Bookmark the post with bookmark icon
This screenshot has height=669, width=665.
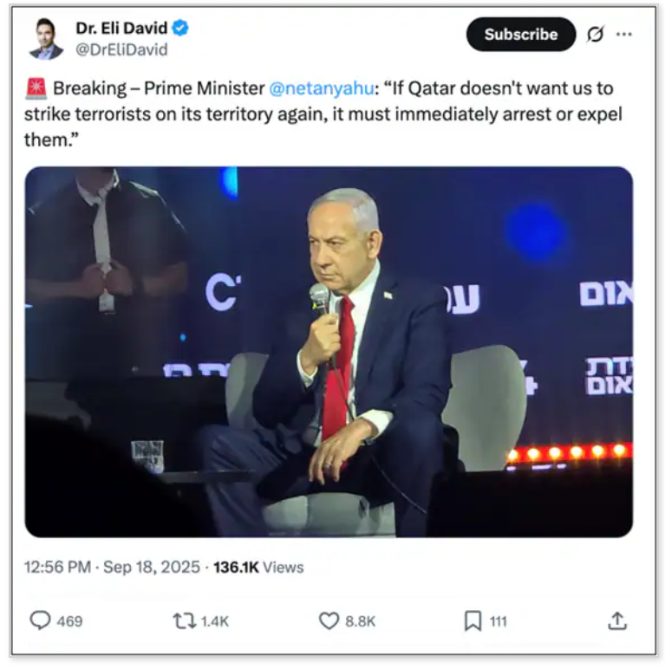473,620
